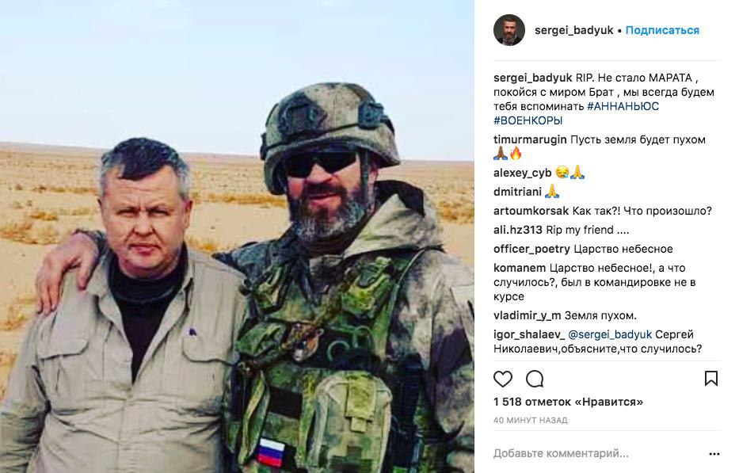739x473 pixels.
Task: Open sergei_badyuk profile avatar
Action: click(509, 30)
